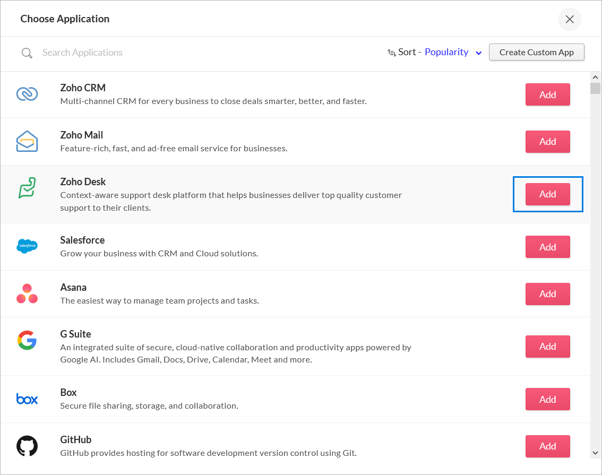Select the Box logo icon
The width and height of the screenshot is (602, 475).
tap(27, 399)
